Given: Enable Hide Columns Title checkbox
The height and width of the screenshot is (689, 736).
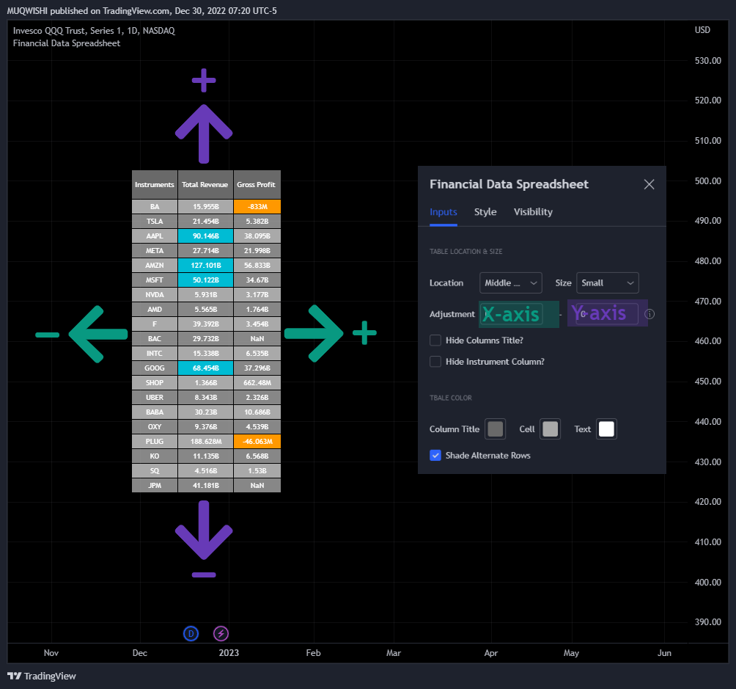Looking at the screenshot, I should click(x=435, y=340).
